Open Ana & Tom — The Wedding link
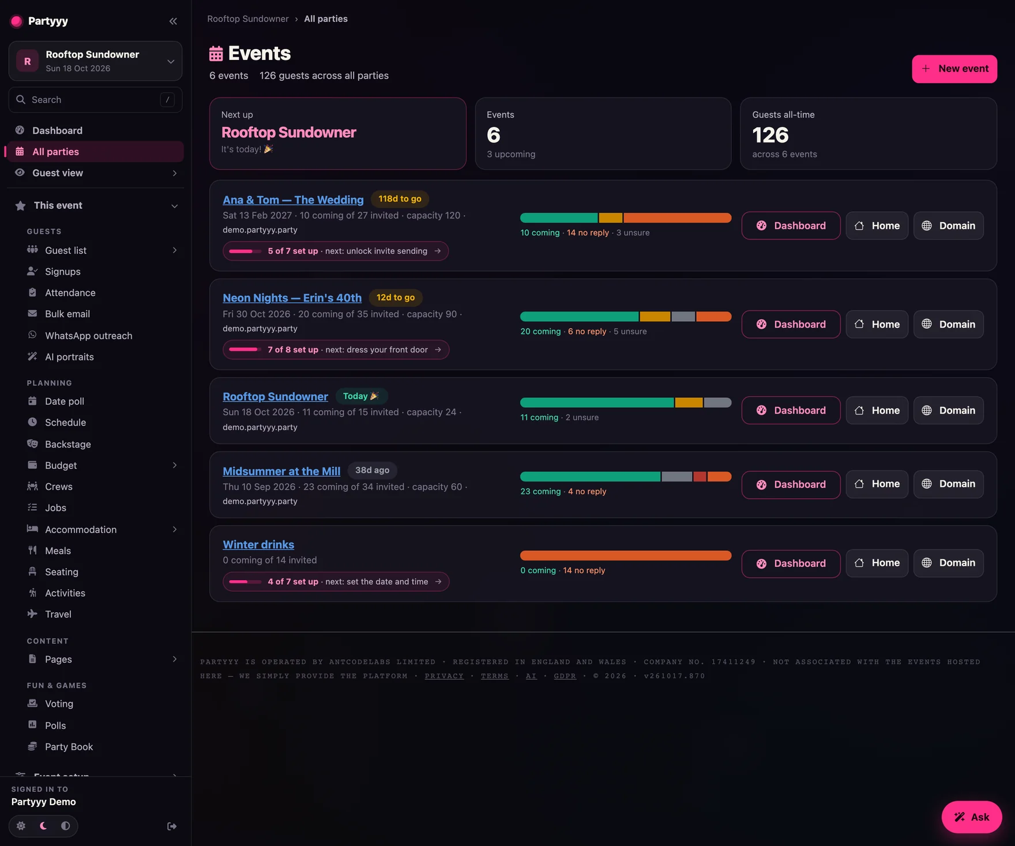Screen dimensions: 1015x846 pyautogui.click(x=293, y=200)
